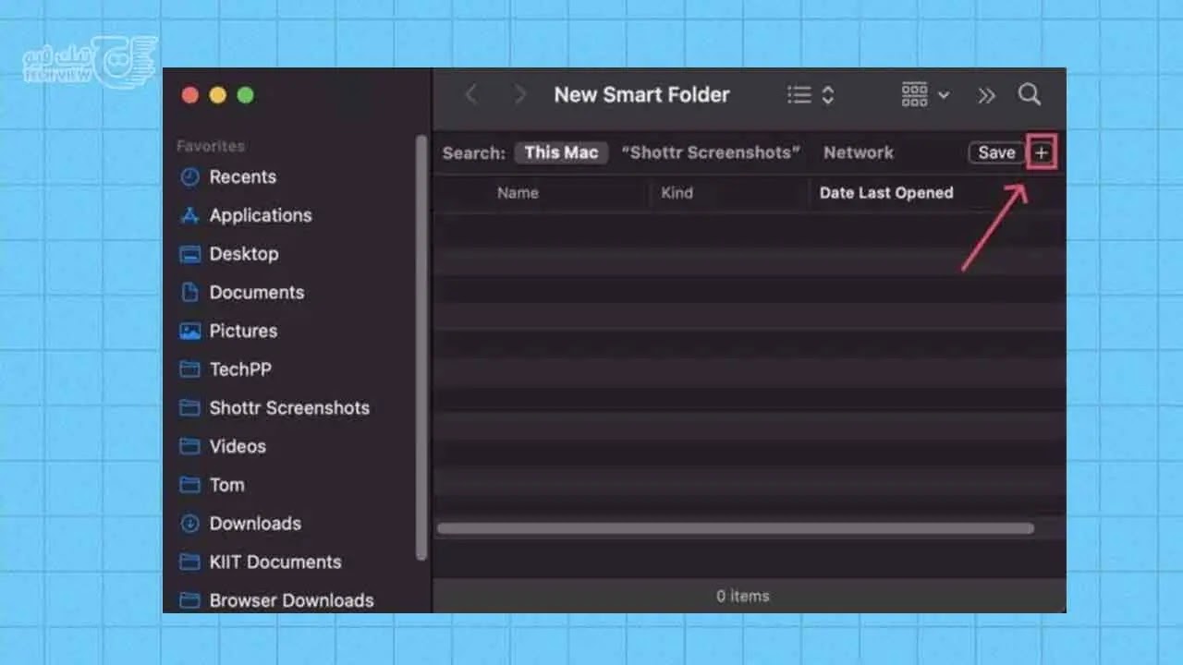The height and width of the screenshot is (665, 1183).
Task: Open search with the magnifier icon
Action: (x=1030, y=94)
